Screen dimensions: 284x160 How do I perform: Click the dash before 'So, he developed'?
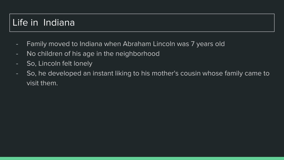(x=17, y=73)
